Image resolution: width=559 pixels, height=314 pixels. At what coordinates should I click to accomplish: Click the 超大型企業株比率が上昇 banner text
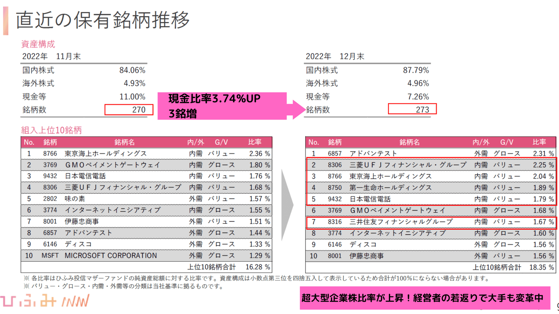[422, 298]
